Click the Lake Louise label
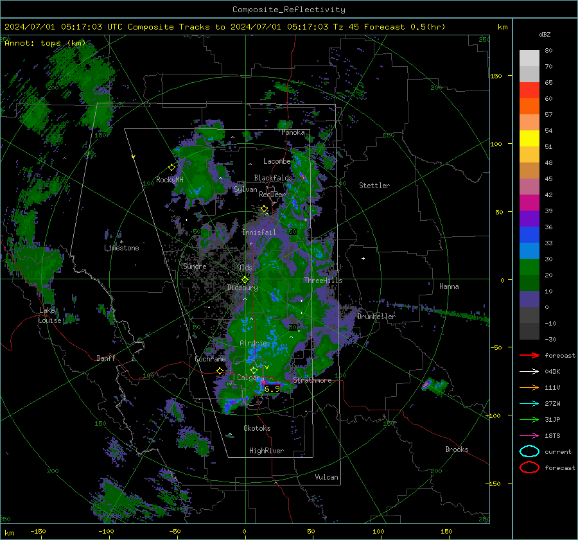Screen dimensions: 578x540 coord(49,315)
